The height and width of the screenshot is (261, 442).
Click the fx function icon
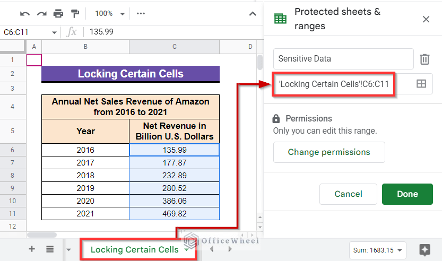72,32
